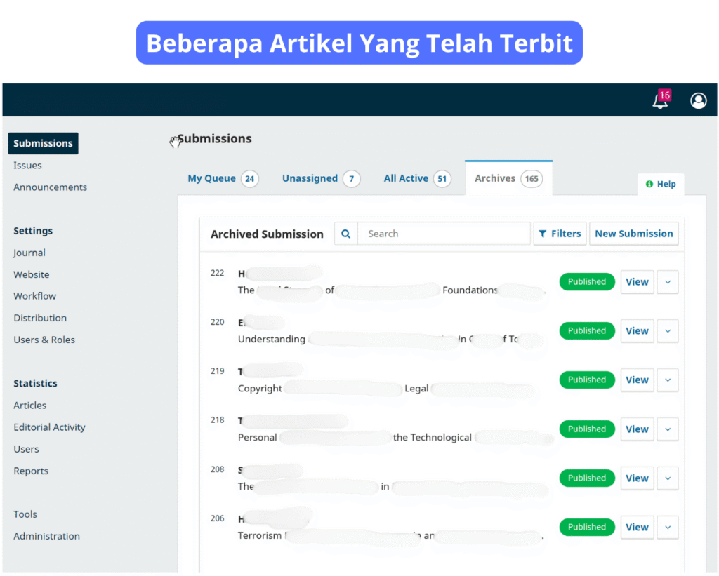
Task: Switch to the Unassigned tab
Action: (310, 178)
